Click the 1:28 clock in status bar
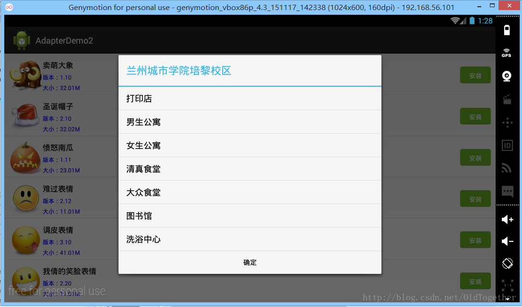 (485, 21)
